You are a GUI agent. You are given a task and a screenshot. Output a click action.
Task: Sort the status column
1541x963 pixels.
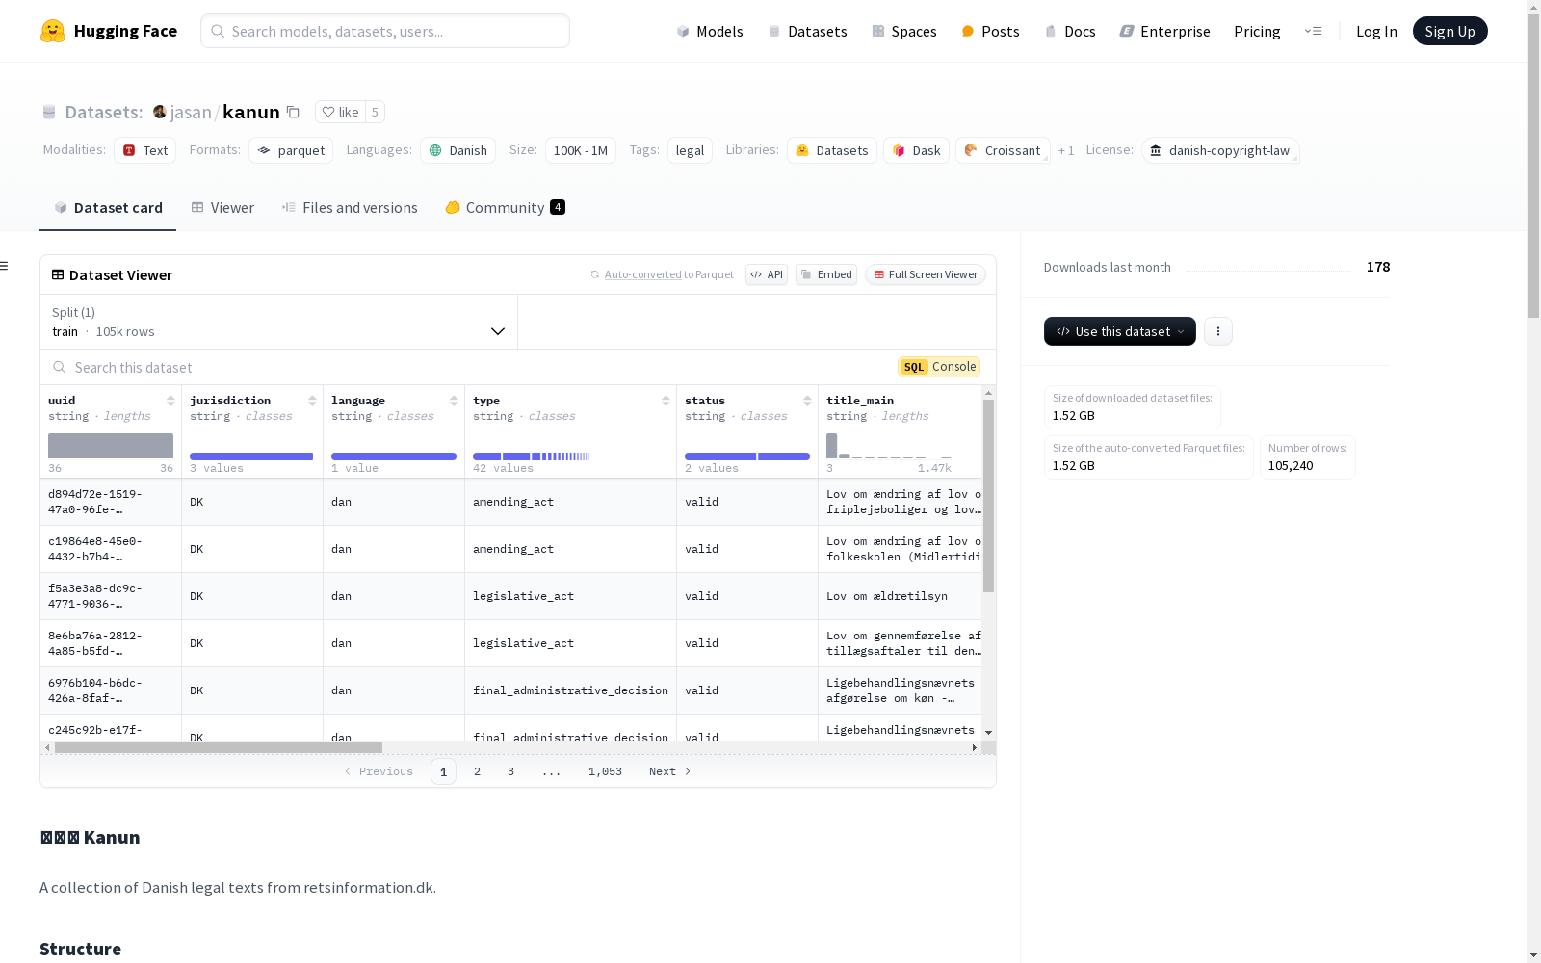pyautogui.click(x=807, y=401)
